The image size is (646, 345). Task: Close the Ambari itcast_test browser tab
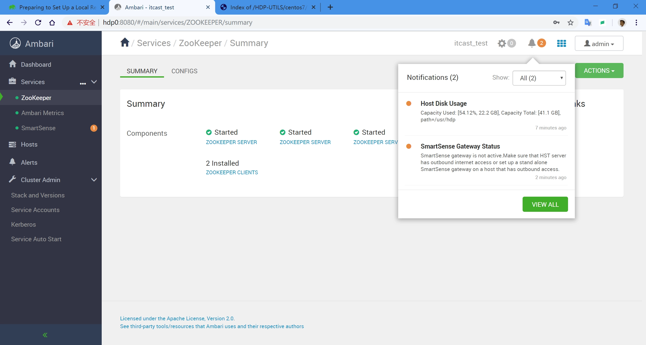click(x=208, y=7)
